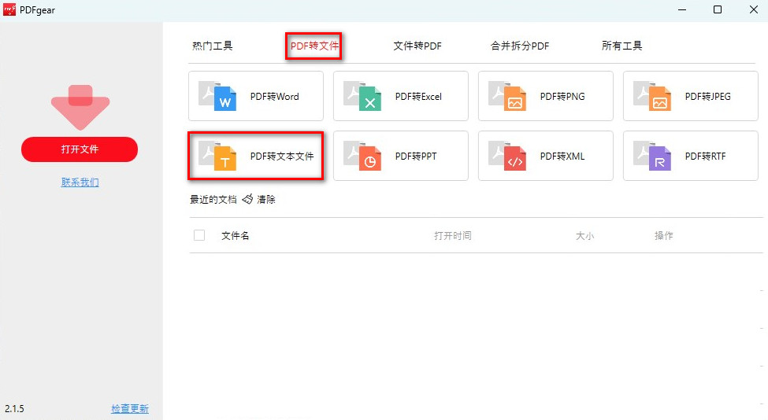Choose the PDF转RTF label text

coord(705,157)
